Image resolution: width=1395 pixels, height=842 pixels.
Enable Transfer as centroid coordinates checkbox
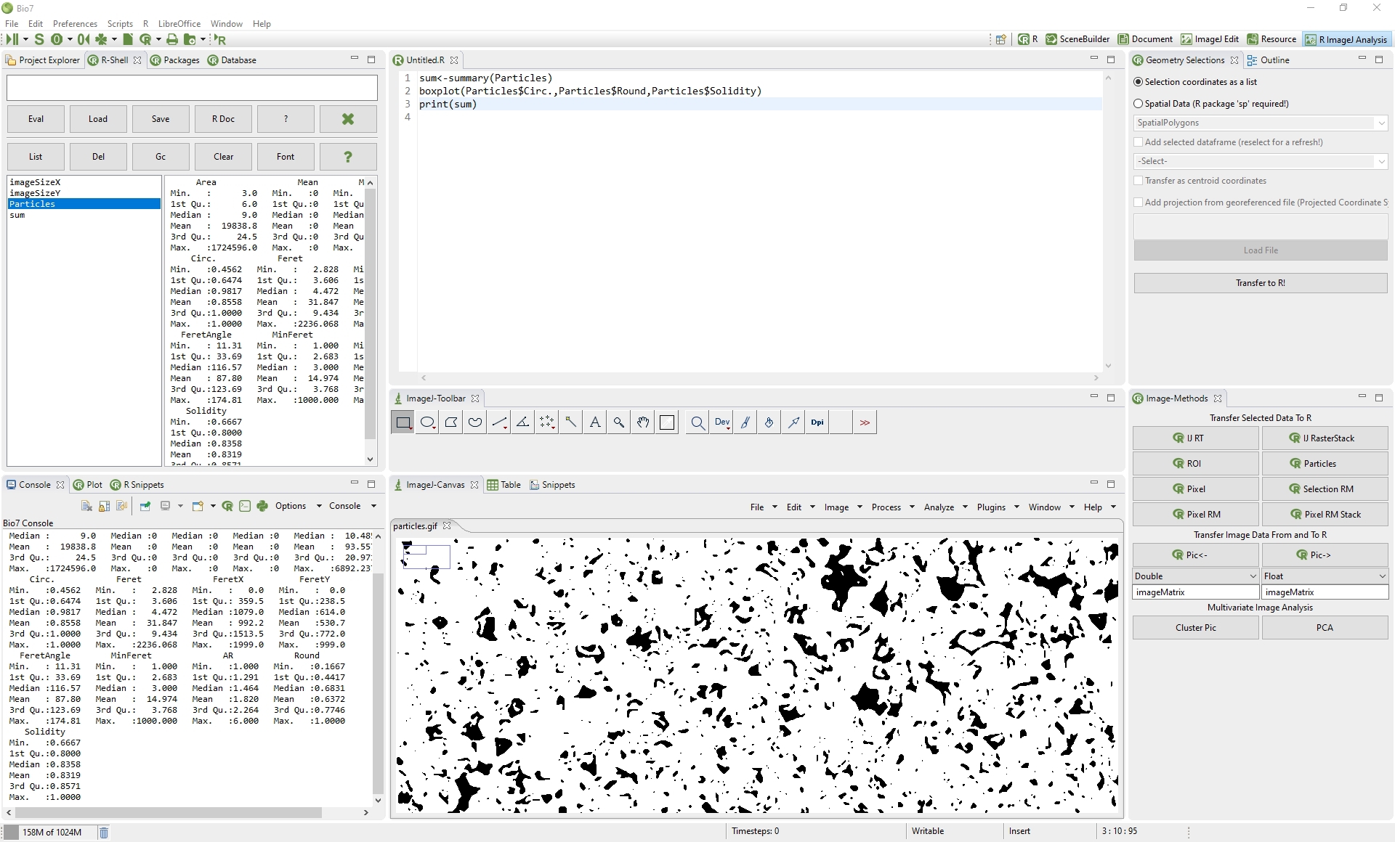pos(1138,180)
